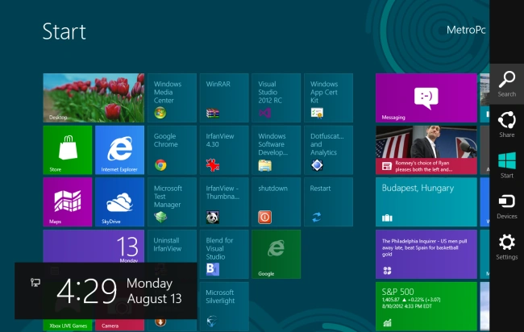Open the Maps tile

[68, 202]
